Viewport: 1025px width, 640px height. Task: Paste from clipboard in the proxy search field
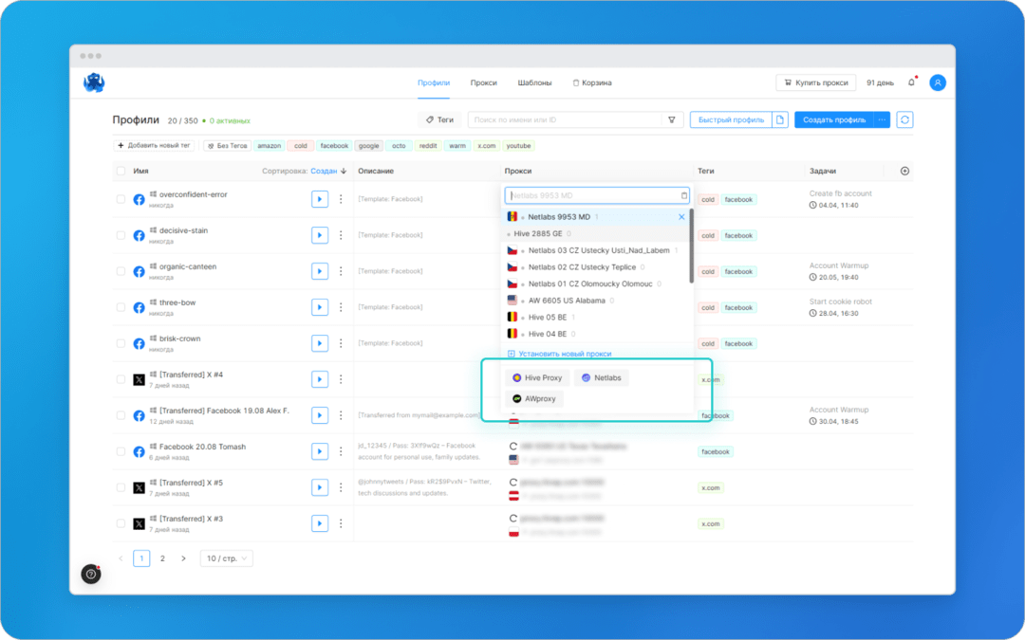coord(683,195)
